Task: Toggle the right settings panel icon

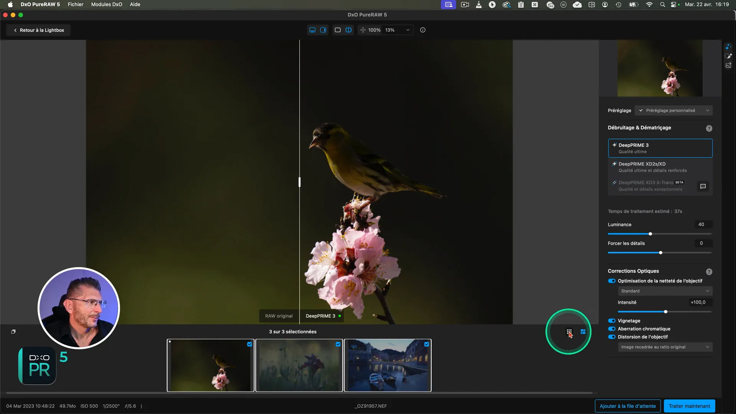Action: pos(323,30)
